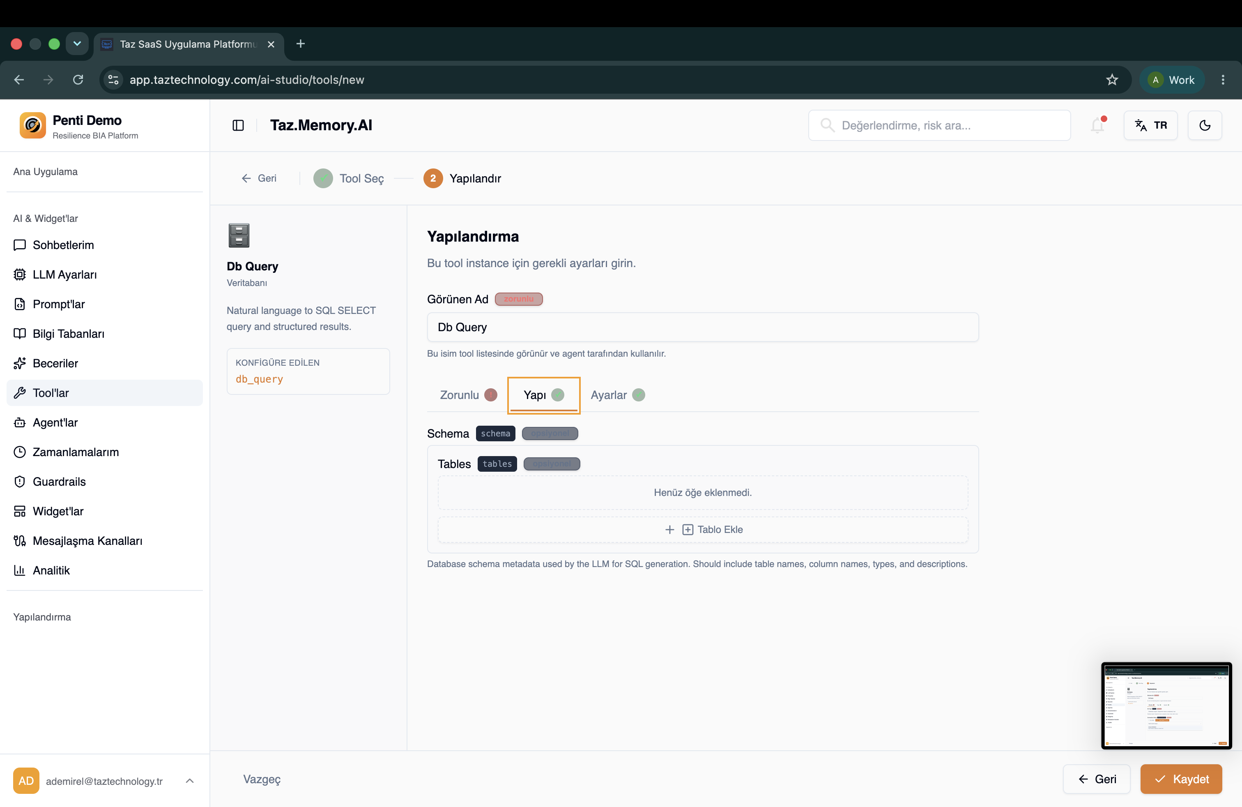1242x807 pixels.
Task: Click the bottom Geri button
Action: click(x=1097, y=779)
